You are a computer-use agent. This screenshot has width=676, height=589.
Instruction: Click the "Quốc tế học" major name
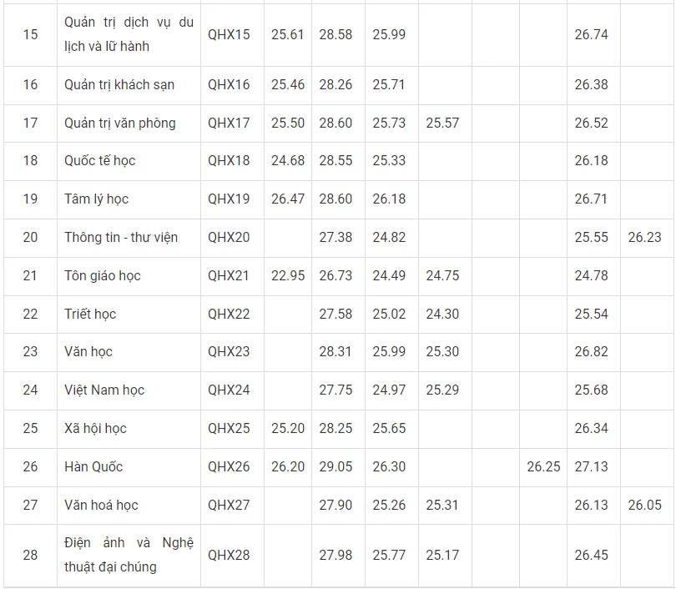click(99, 161)
